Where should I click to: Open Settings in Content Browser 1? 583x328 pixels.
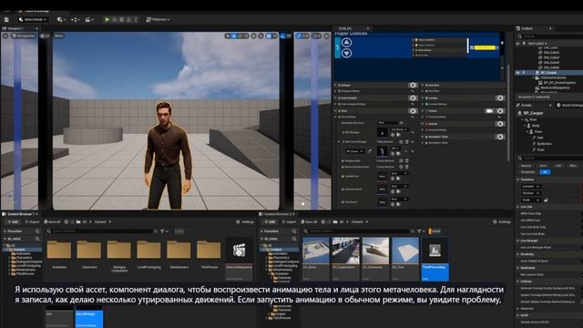[245, 221]
